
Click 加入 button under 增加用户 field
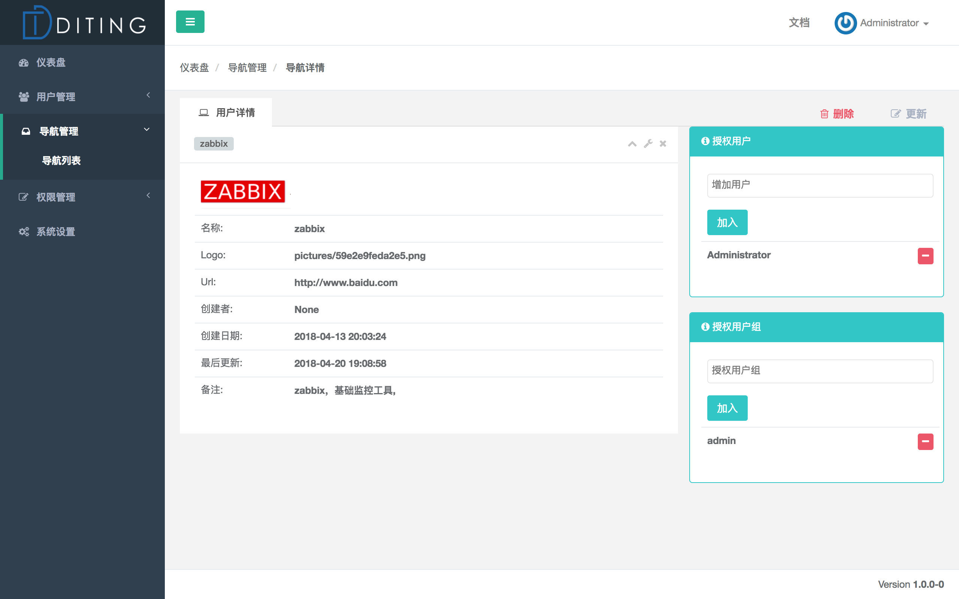click(727, 222)
